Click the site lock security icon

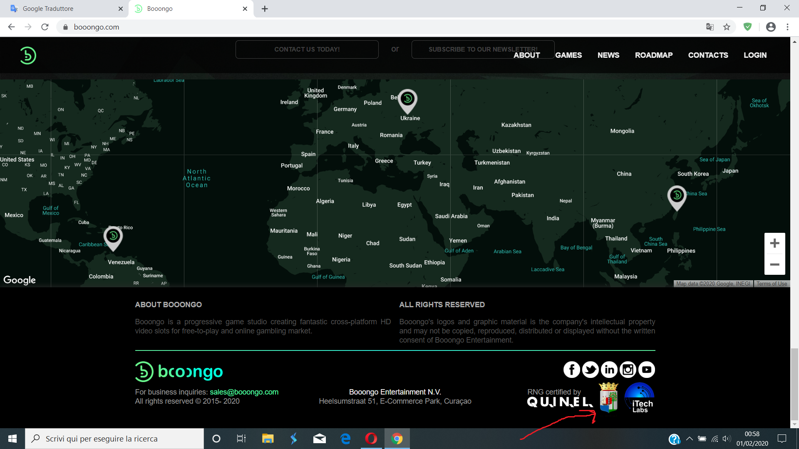pos(65,27)
